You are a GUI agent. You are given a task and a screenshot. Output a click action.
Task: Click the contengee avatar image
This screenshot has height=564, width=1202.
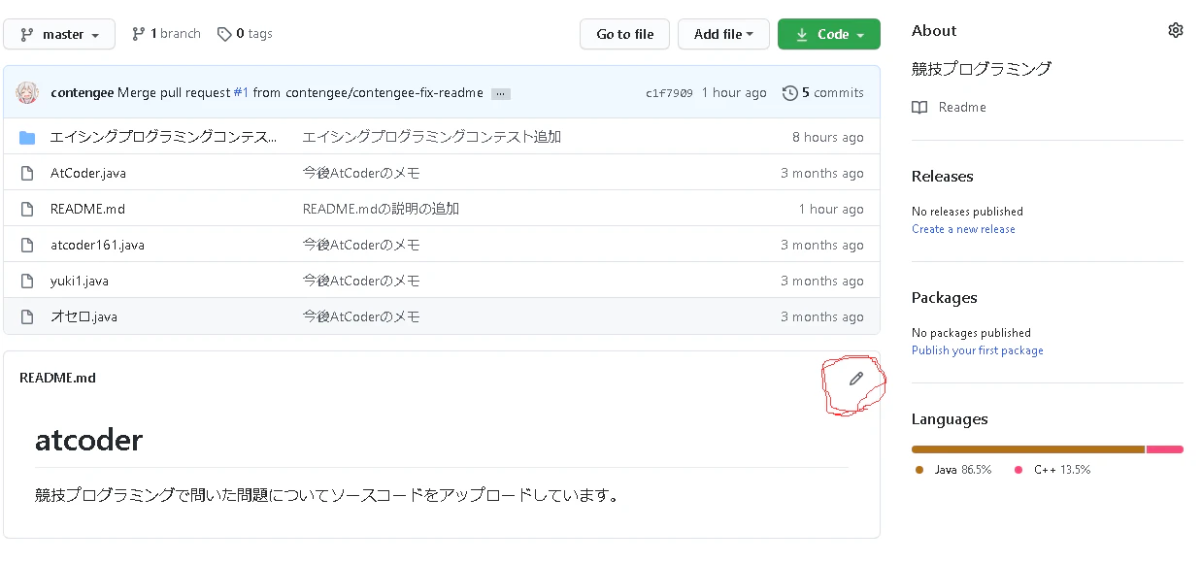click(x=27, y=92)
